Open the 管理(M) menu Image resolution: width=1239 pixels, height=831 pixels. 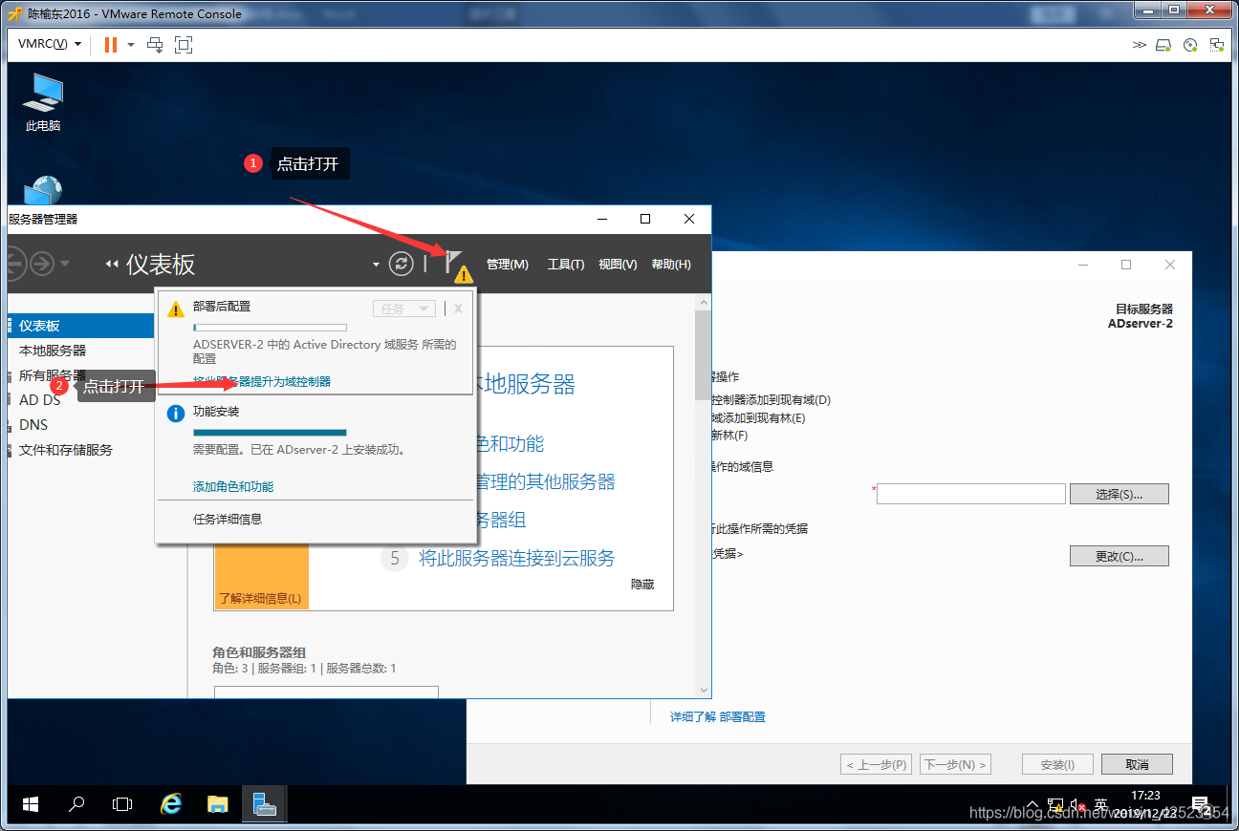coord(508,265)
